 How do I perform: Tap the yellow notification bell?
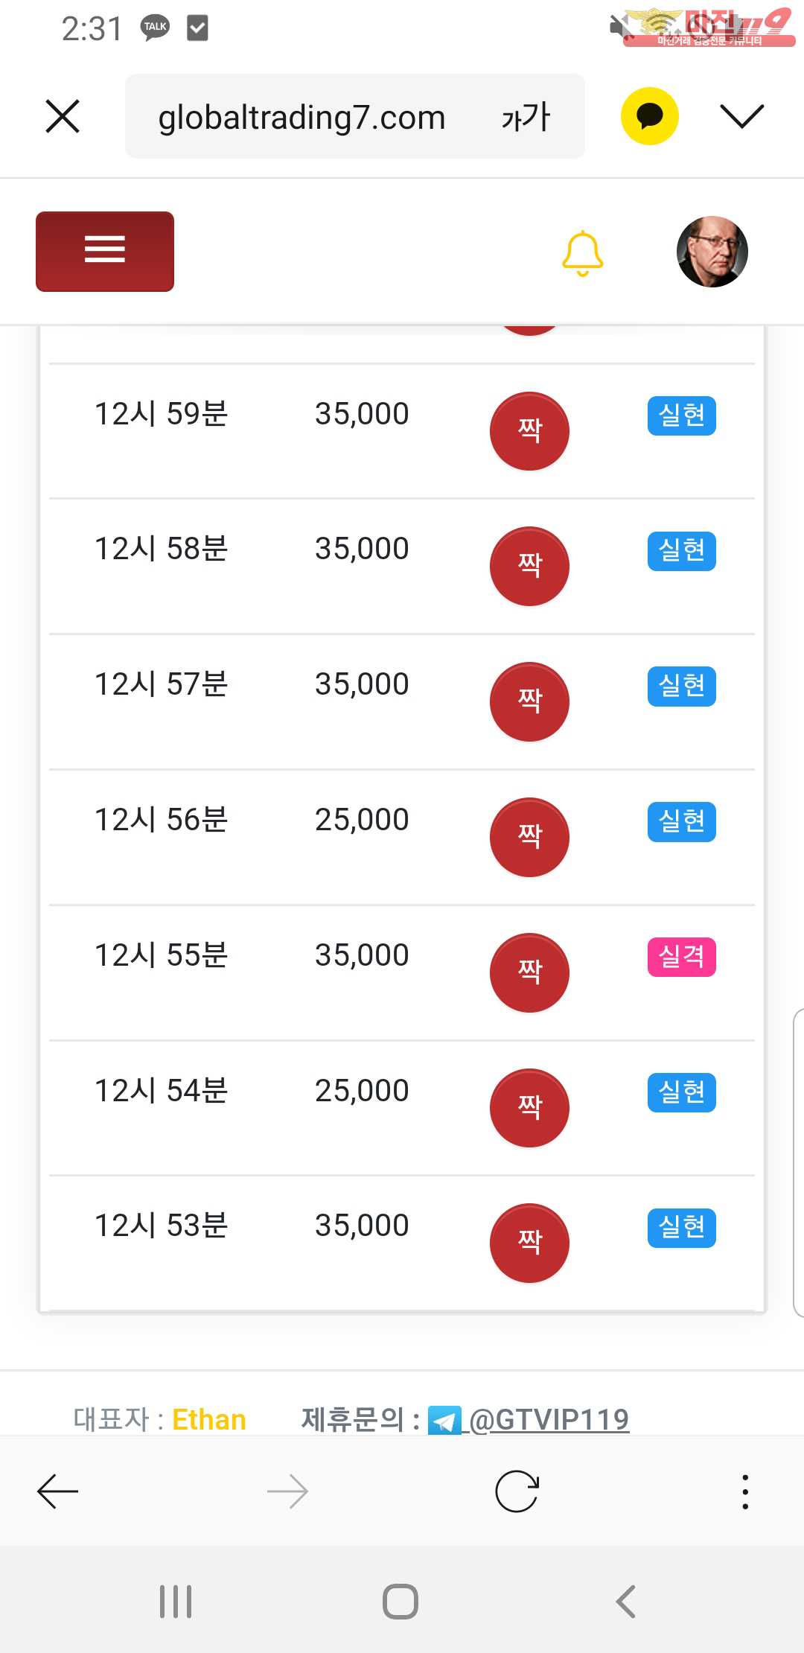pos(582,253)
